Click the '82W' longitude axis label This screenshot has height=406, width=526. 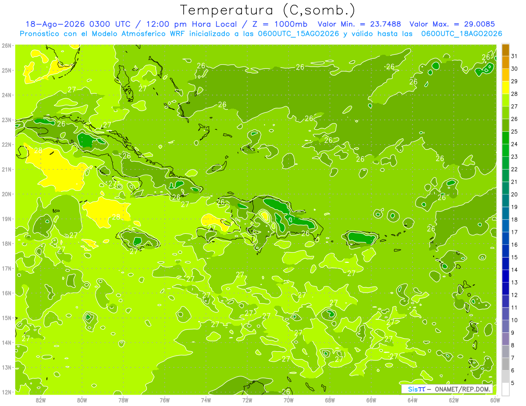(x=41, y=400)
